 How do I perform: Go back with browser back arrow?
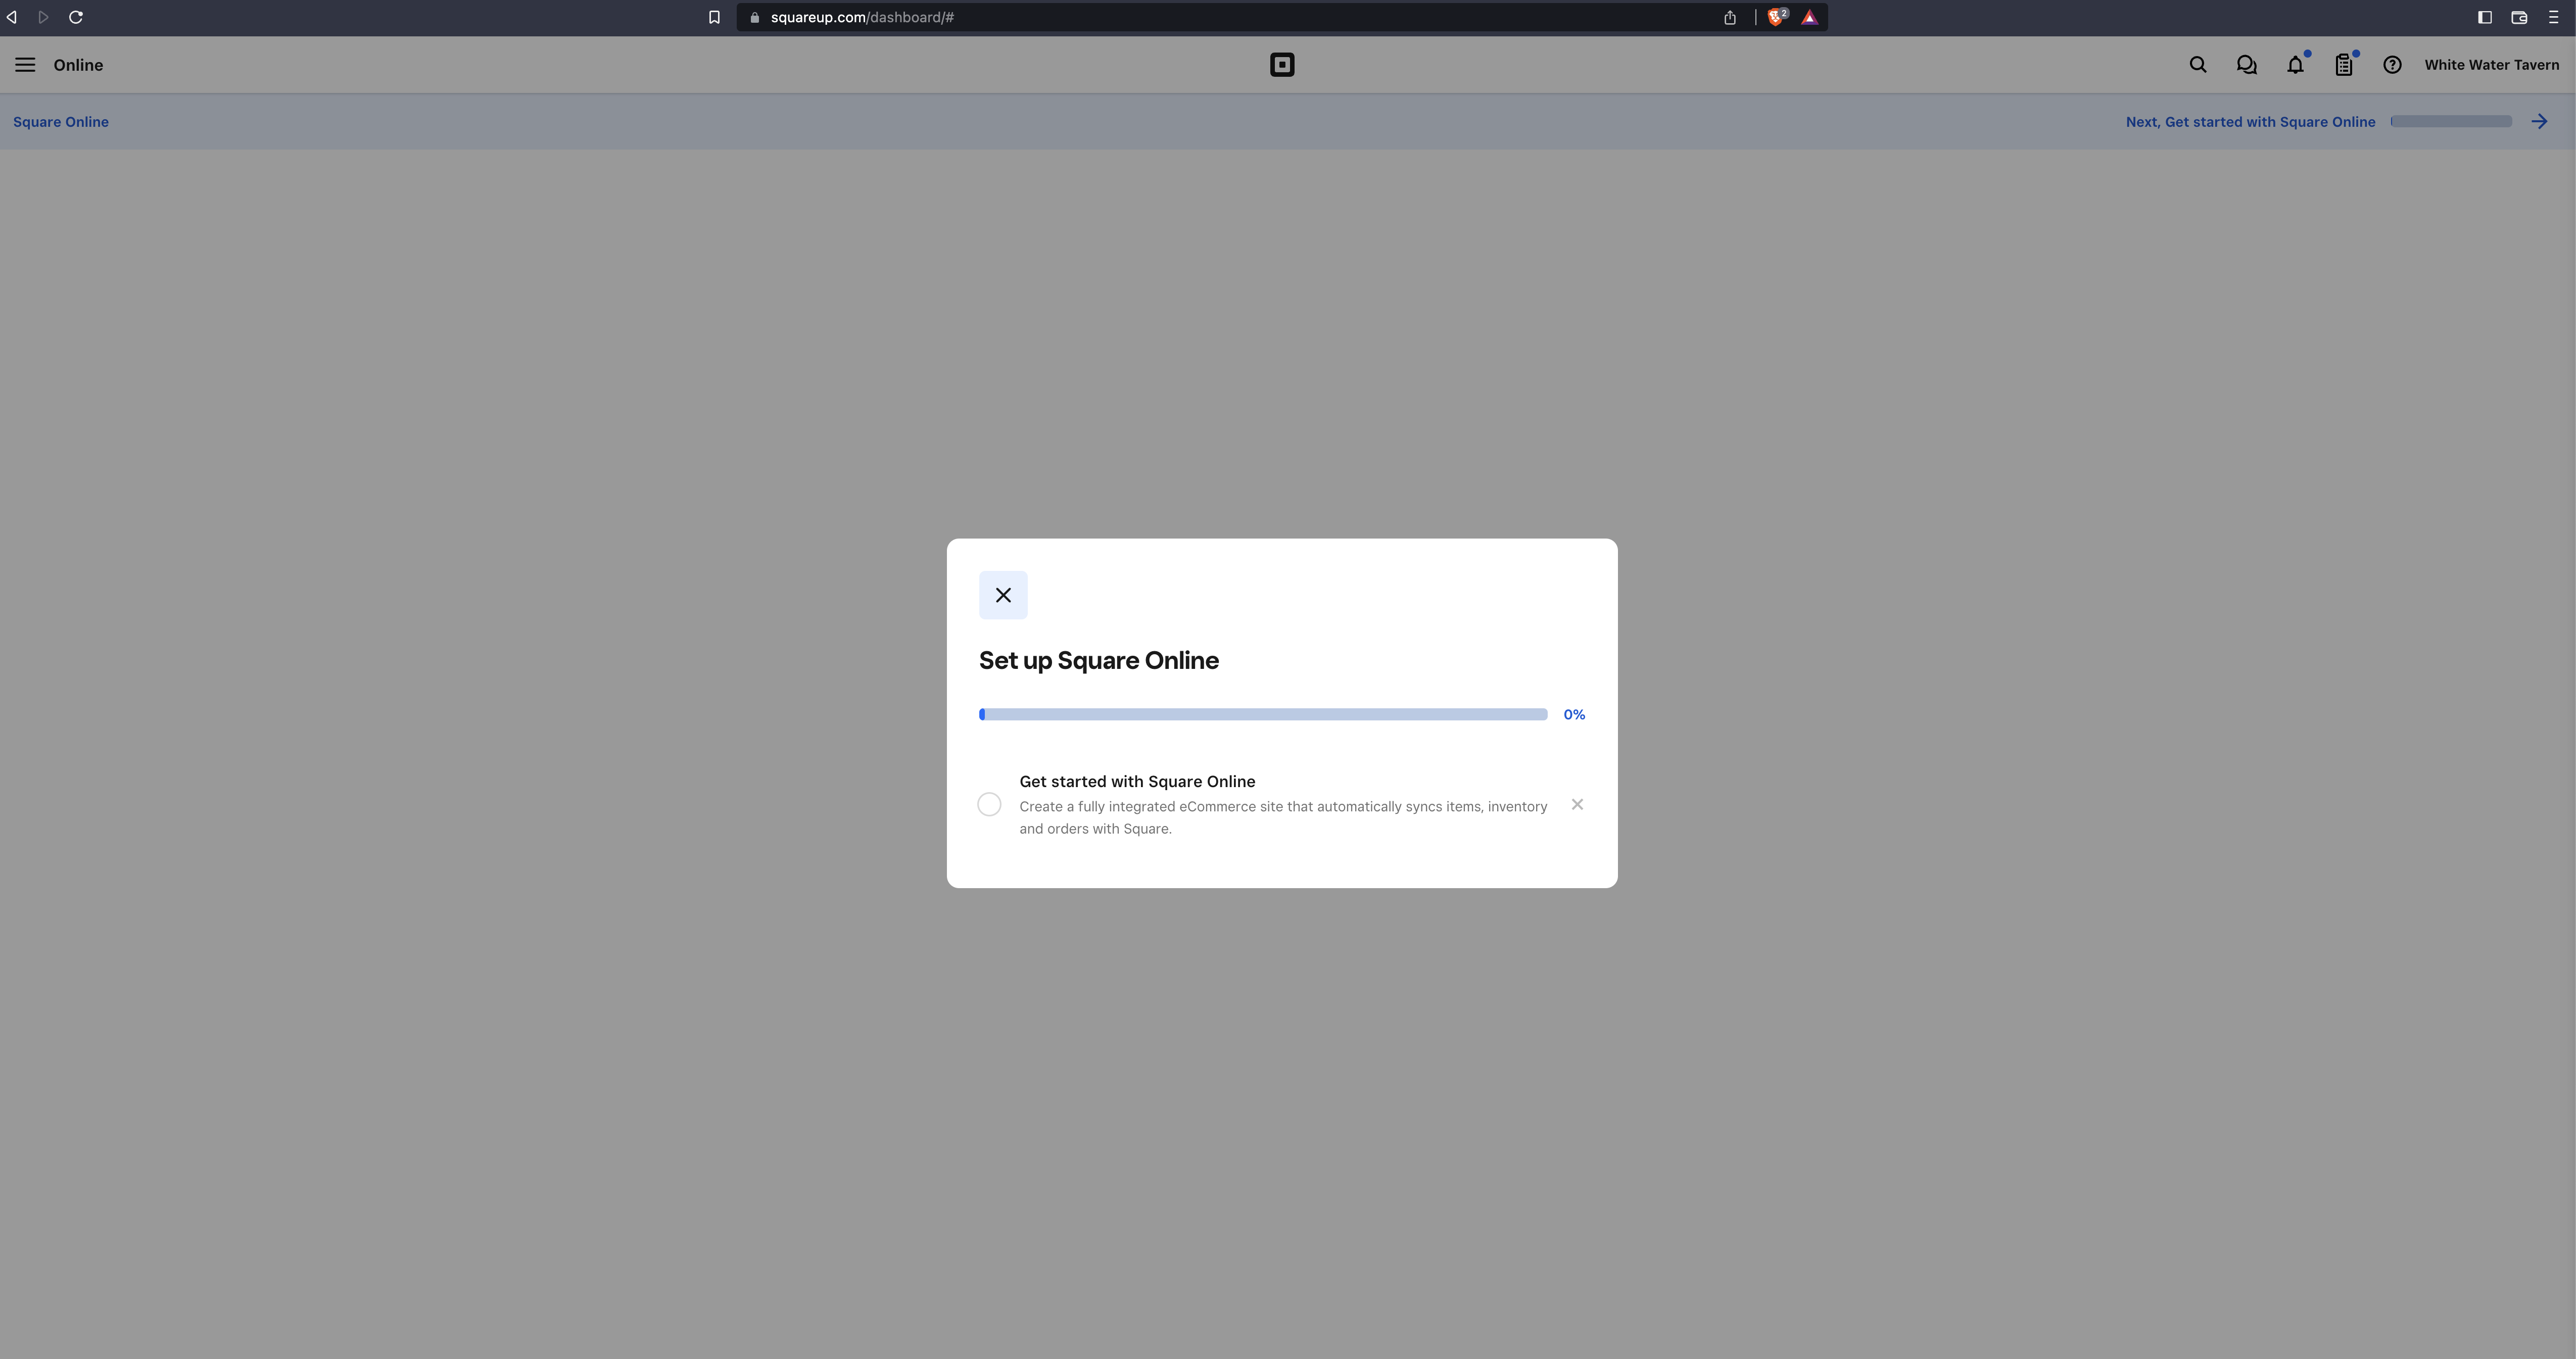coord(12,17)
